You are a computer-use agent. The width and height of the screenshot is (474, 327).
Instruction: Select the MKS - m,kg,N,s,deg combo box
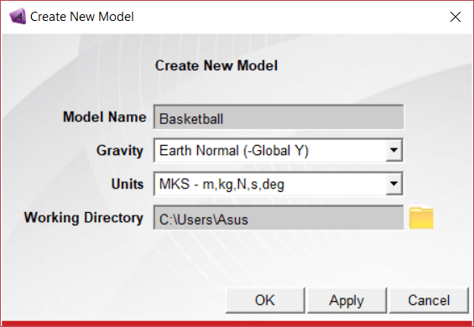279,184
